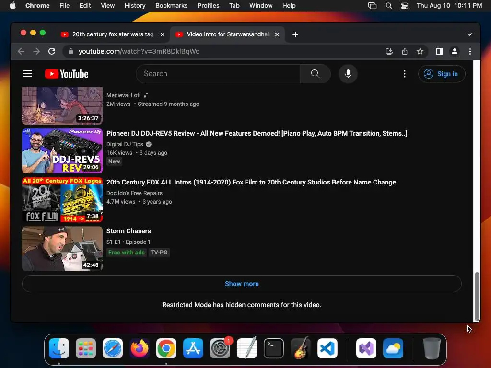Image resolution: width=491 pixels, height=368 pixels.
Task: Switch to '20th century fox star wars' tab
Action: (x=113, y=34)
